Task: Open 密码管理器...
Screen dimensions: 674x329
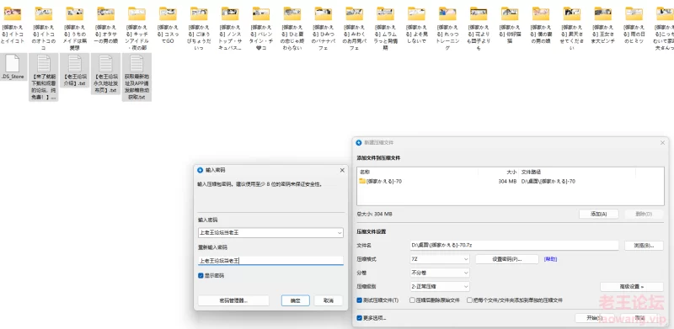Action: (x=233, y=300)
